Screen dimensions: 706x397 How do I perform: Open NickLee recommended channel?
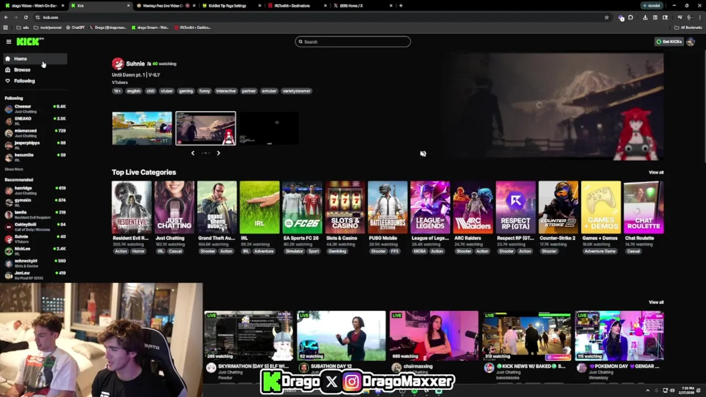tap(35, 251)
